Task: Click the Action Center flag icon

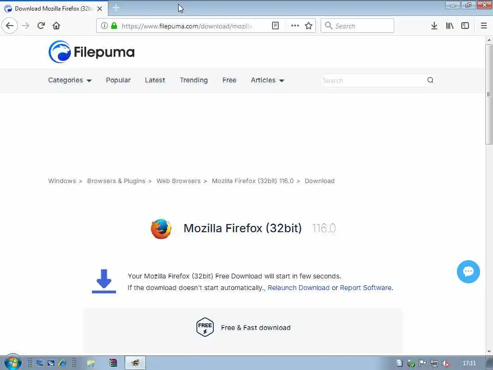Action: (422, 363)
